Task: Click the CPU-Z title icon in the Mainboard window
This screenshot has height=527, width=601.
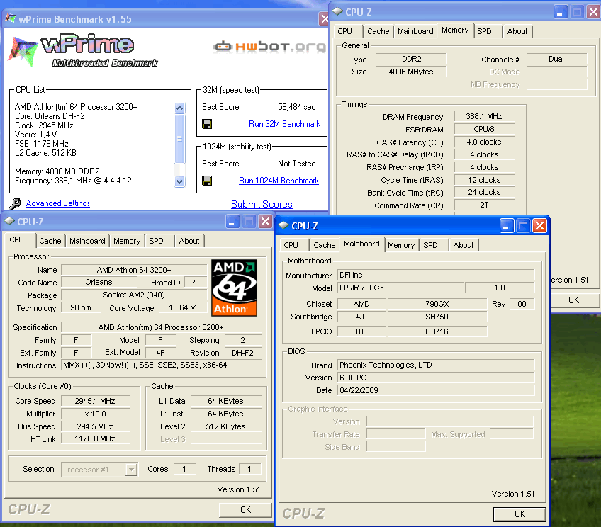Action: (283, 225)
